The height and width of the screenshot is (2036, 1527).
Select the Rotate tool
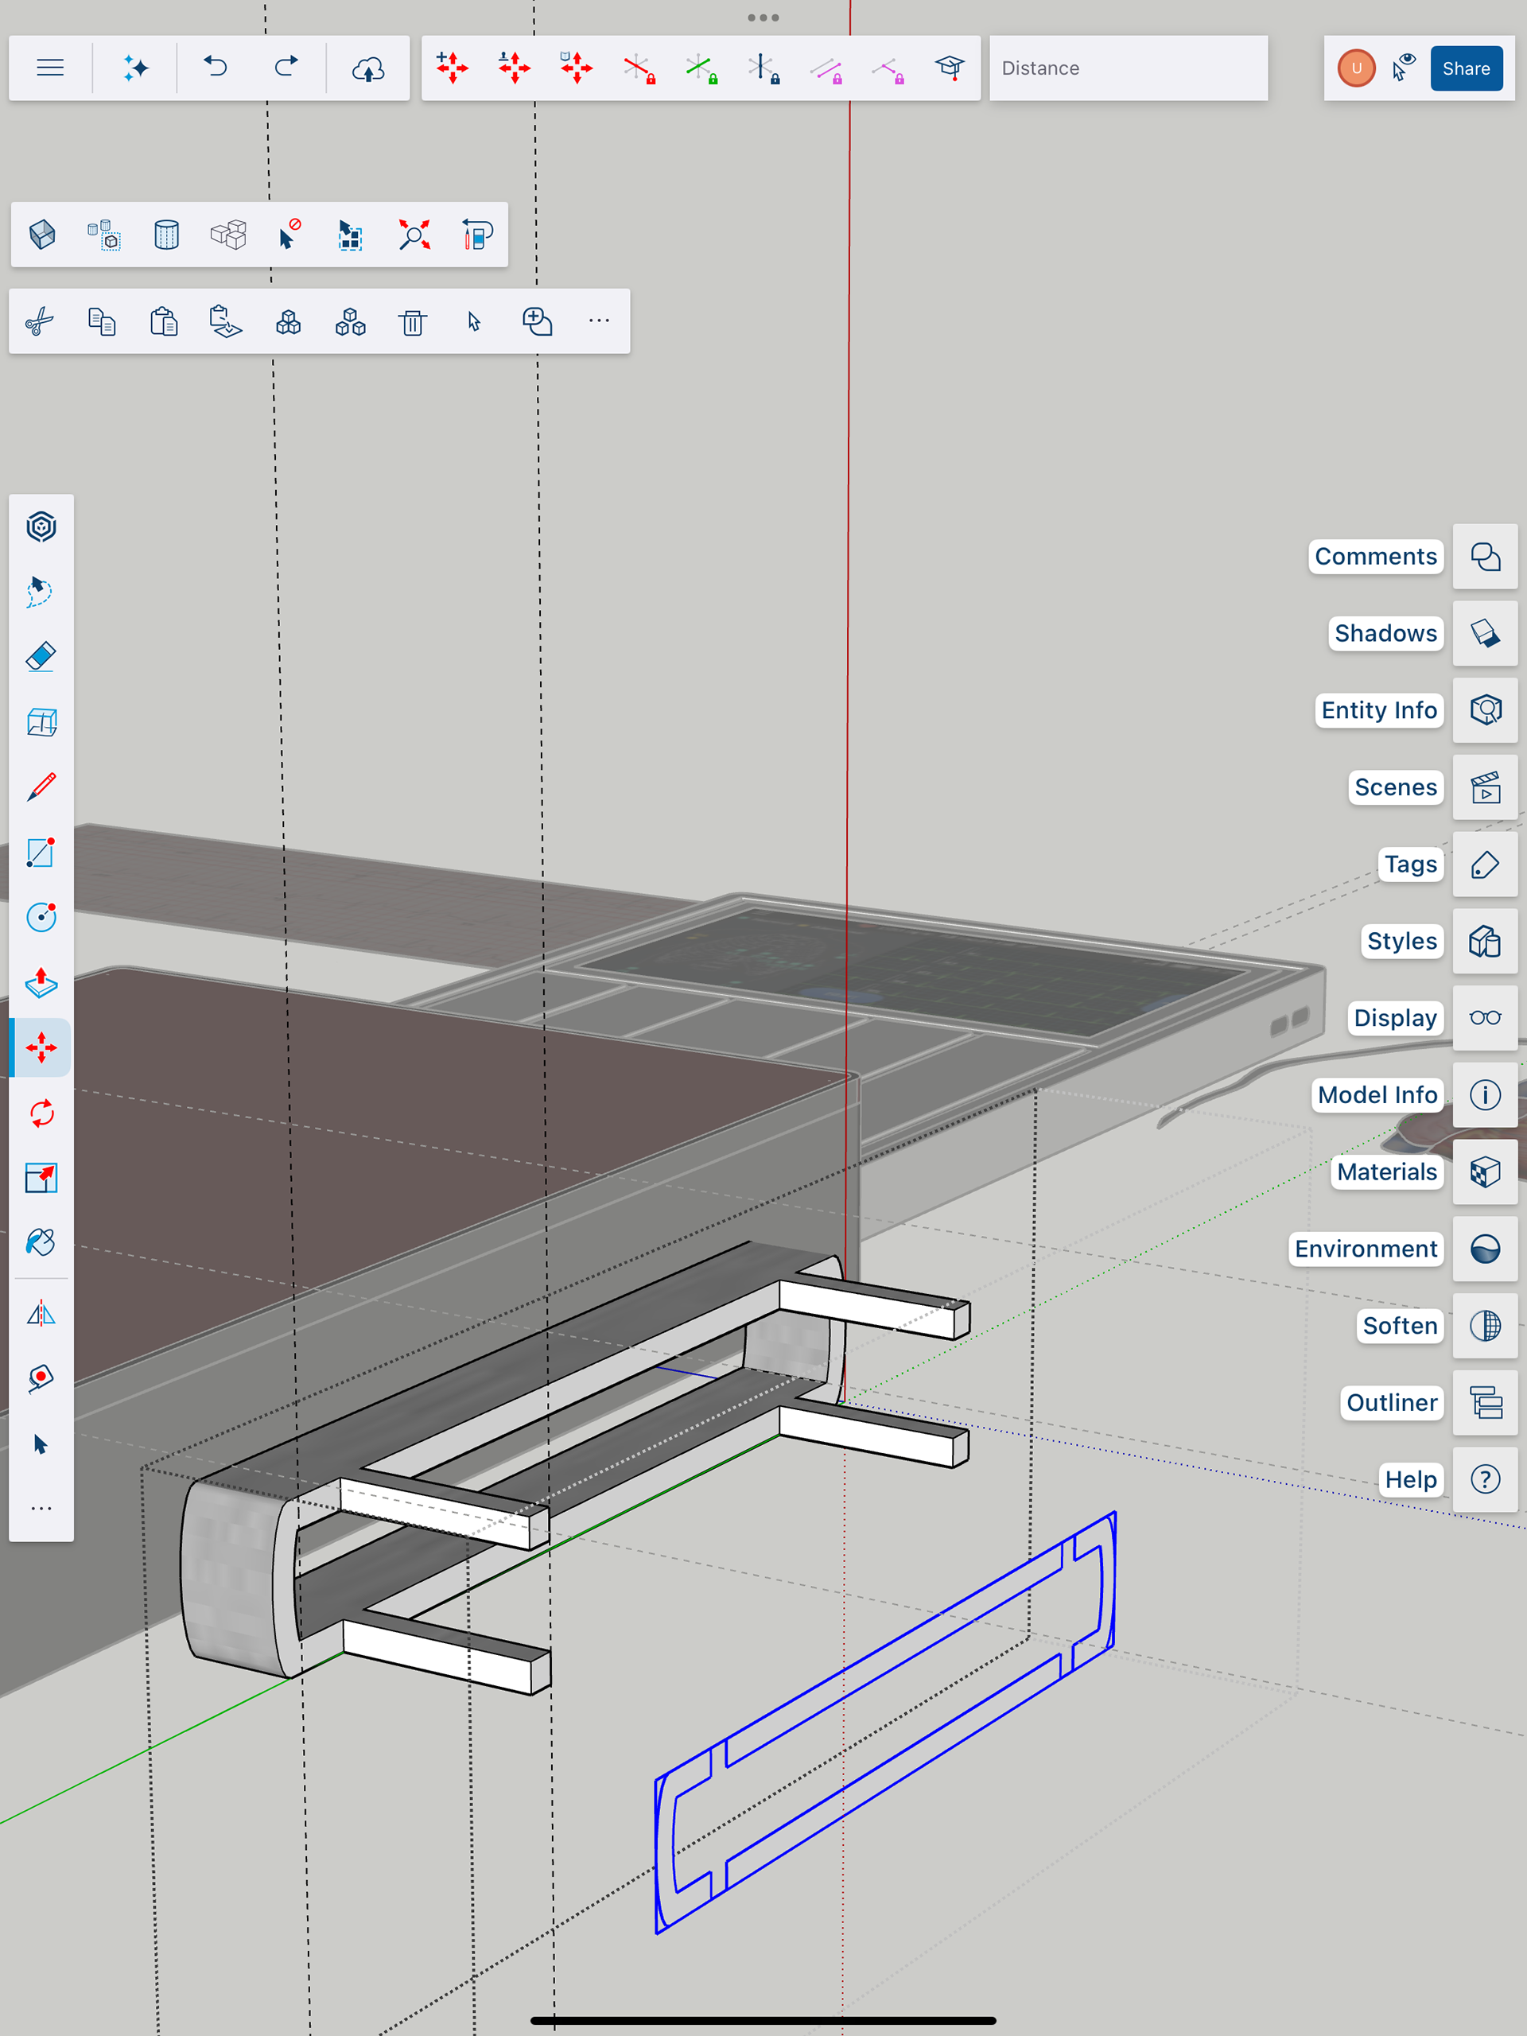[x=41, y=1113]
